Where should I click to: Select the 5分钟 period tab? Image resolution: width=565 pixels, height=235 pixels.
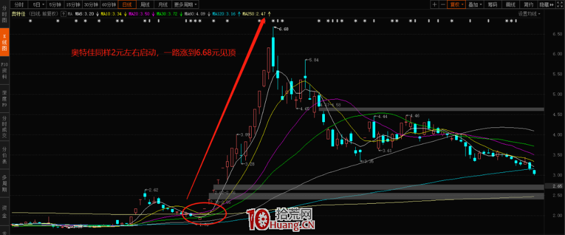pyautogui.click(x=55, y=5)
